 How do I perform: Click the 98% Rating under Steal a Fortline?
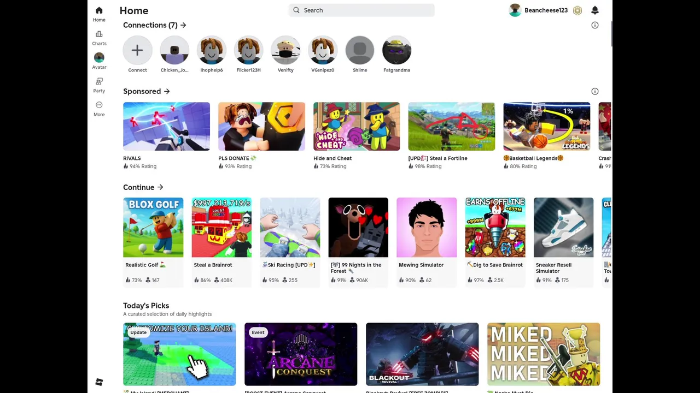tap(428, 166)
